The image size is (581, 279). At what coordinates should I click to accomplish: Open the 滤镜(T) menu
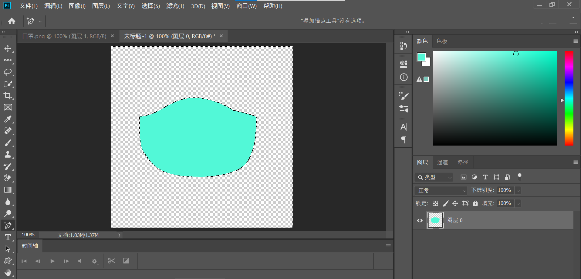175,6
